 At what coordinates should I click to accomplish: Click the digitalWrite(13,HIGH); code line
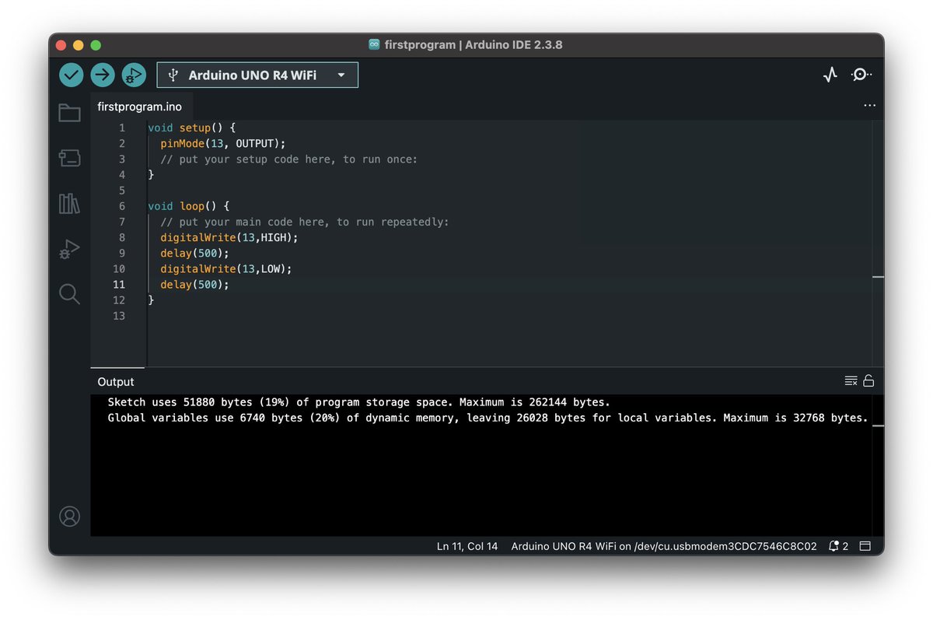tap(229, 237)
